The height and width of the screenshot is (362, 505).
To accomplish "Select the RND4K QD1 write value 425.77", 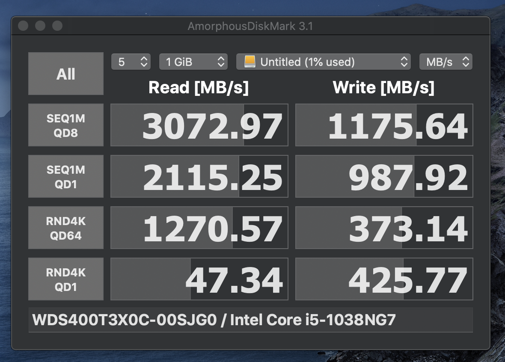I will 384,279.
